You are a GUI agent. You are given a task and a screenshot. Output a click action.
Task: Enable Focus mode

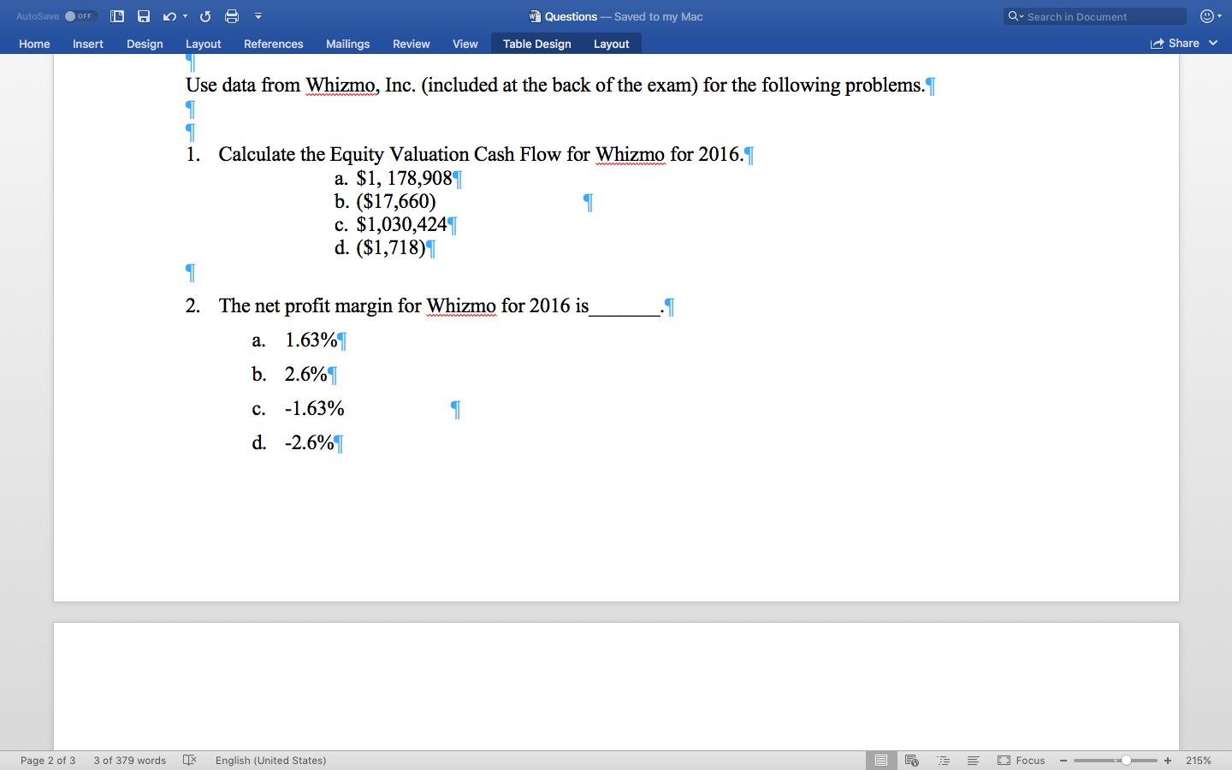tap(1022, 760)
